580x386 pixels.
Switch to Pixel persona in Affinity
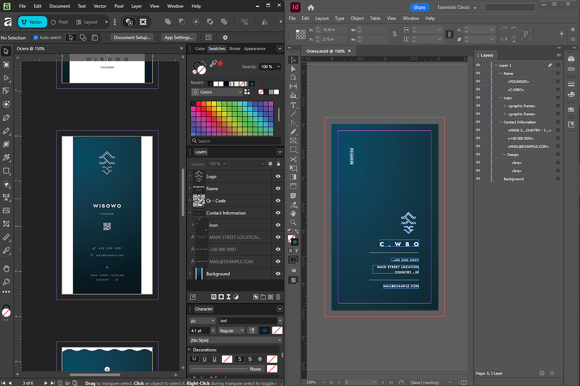coord(60,22)
